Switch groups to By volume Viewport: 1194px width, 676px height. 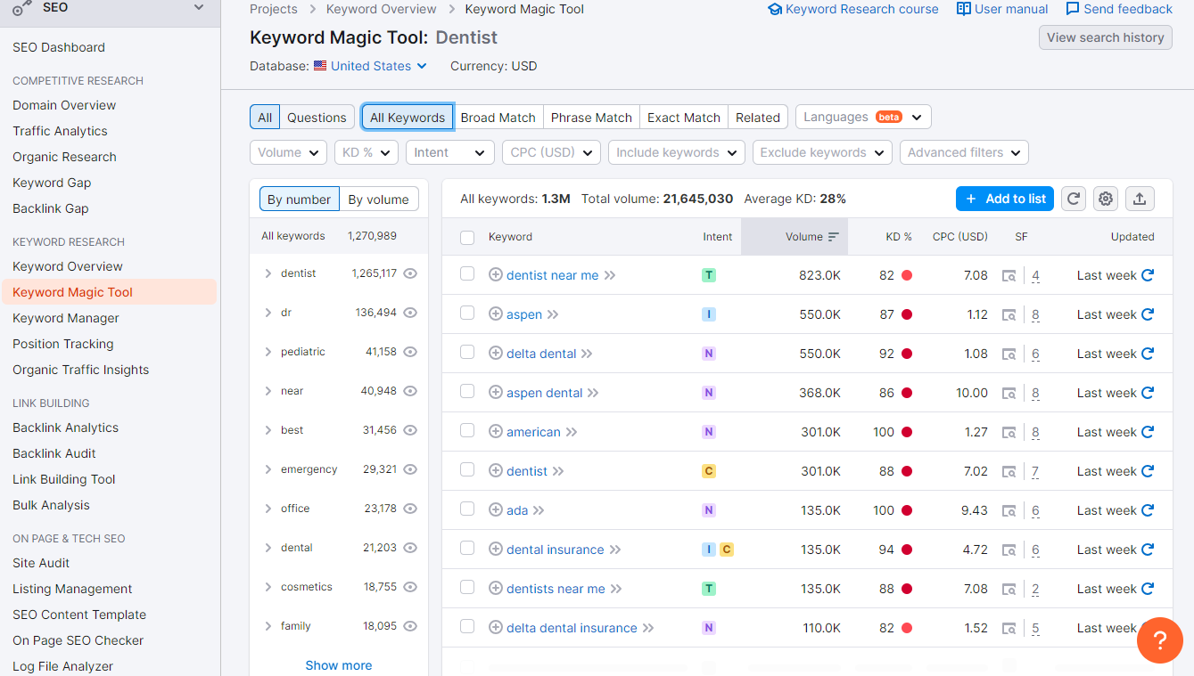click(378, 199)
